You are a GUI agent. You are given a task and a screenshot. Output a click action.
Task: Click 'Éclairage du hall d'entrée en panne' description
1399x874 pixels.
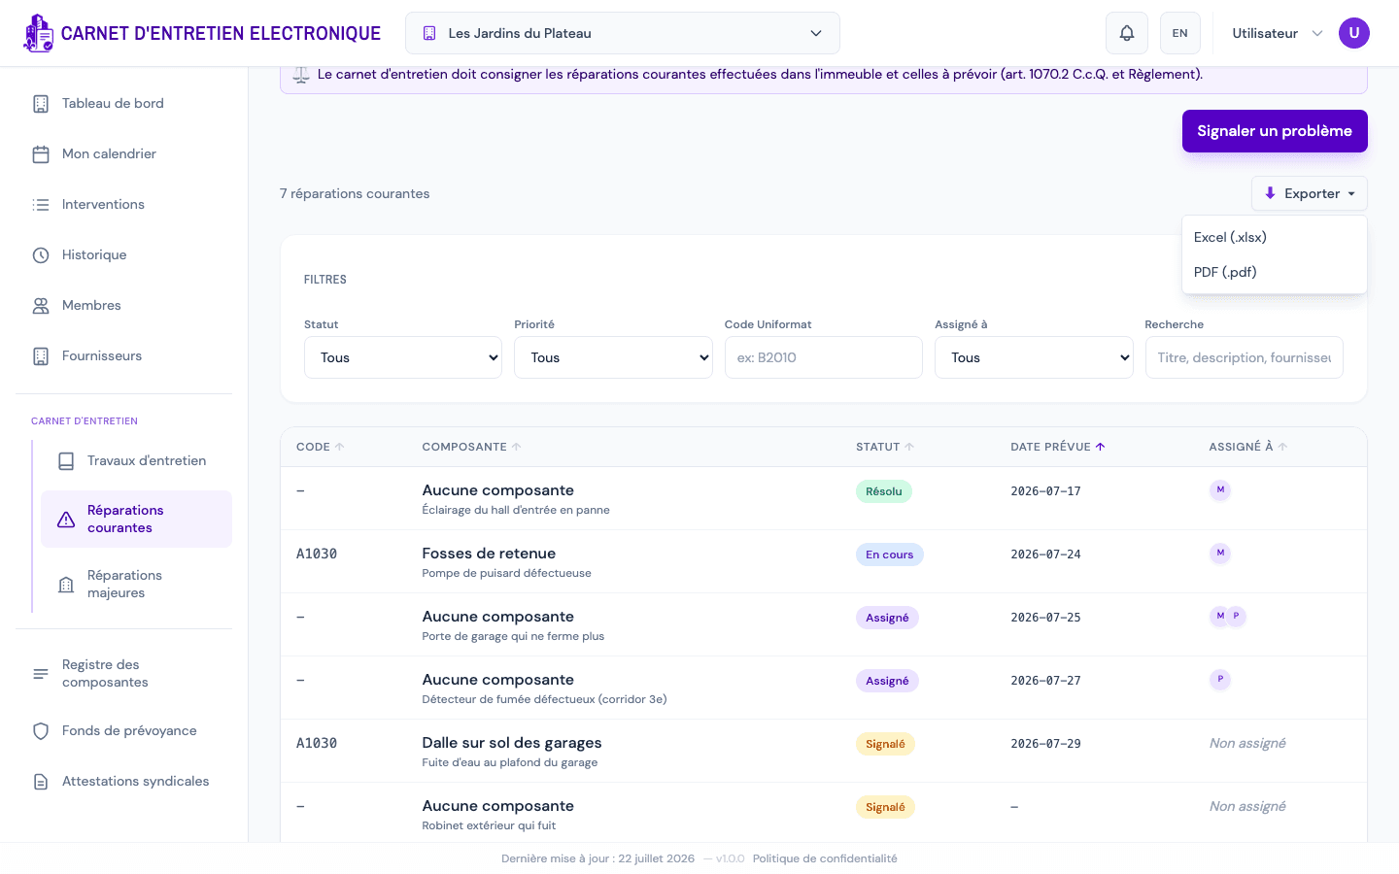(516, 510)
